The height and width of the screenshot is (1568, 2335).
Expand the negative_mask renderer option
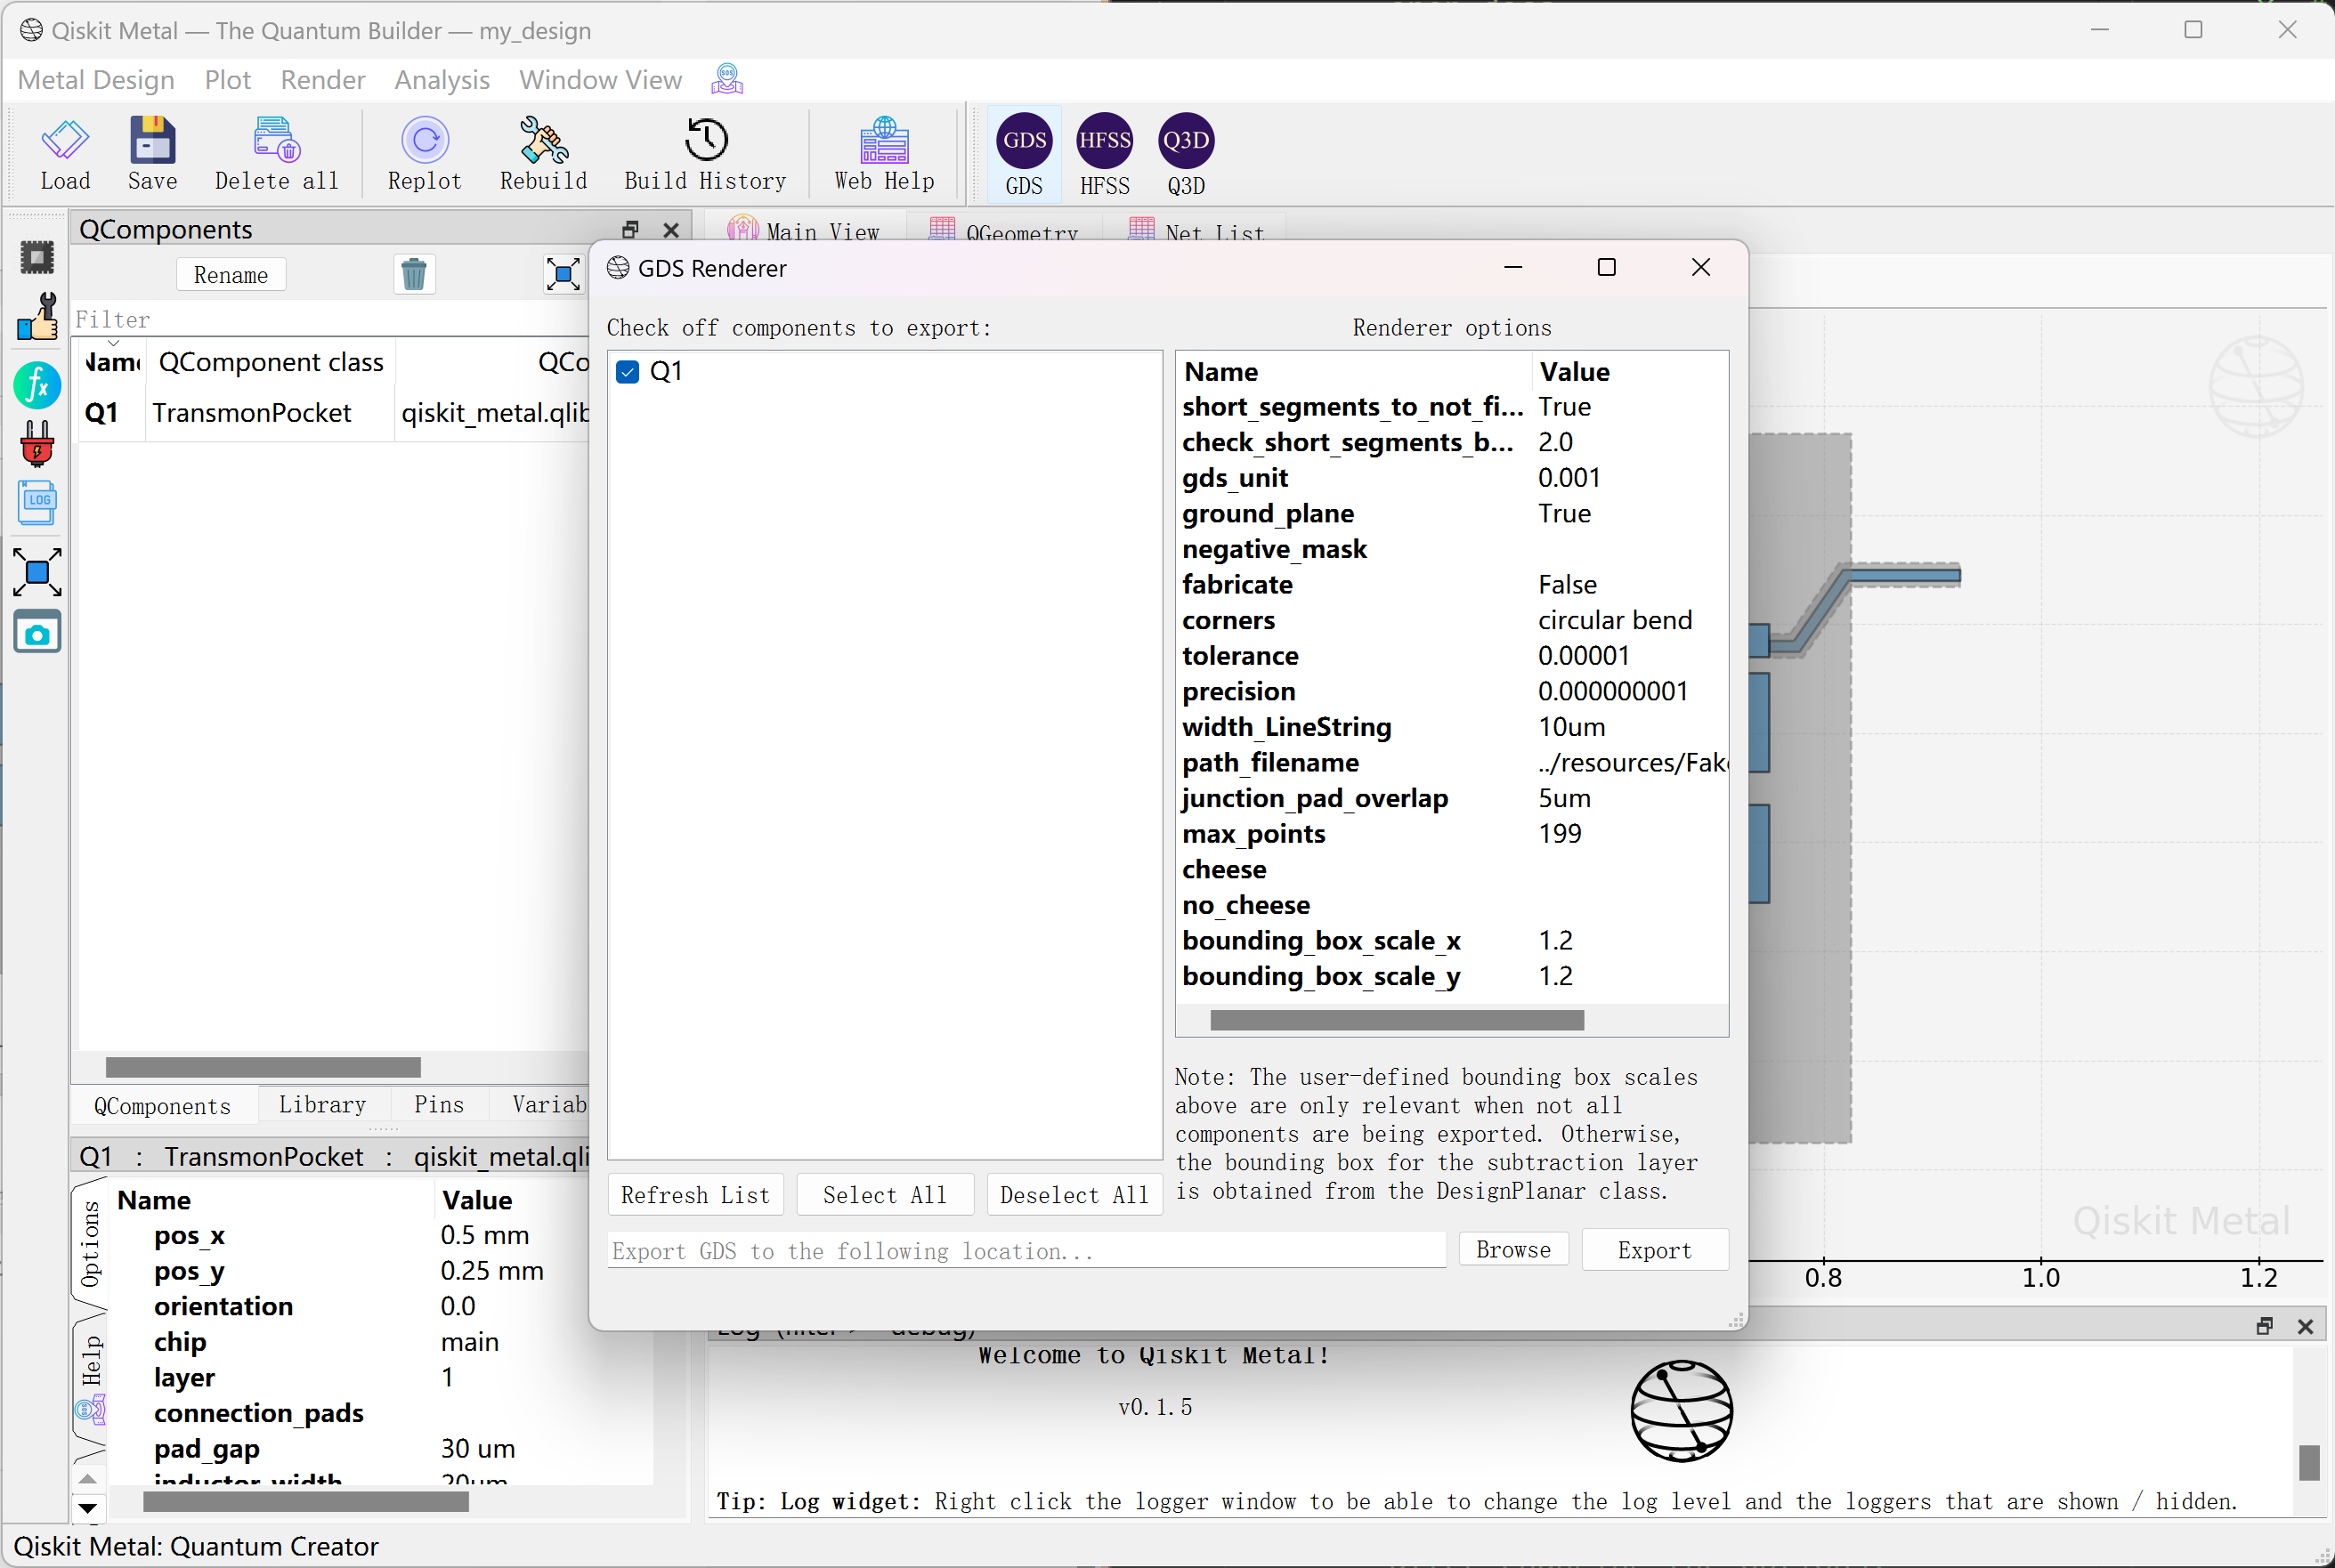point(1274,549)
